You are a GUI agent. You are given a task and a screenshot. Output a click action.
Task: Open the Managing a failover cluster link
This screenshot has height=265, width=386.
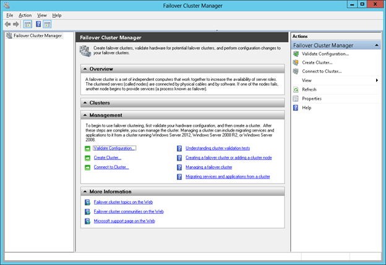pyautogui.click(x=208, y=167)
